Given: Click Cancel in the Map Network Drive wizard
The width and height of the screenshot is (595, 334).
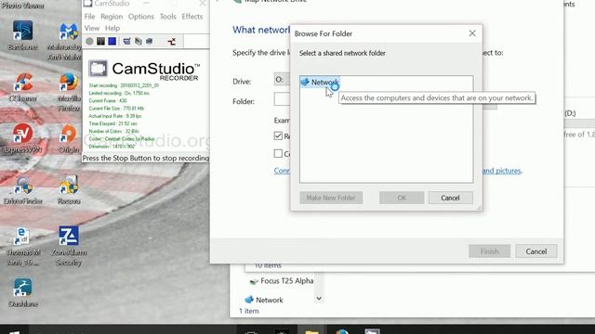Looking at the screenshot, I should (x=536, y=251).
